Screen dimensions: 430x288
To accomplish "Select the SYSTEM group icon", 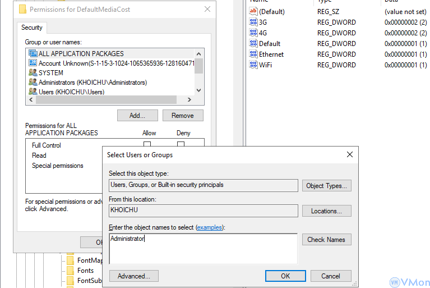I will click(x=33, y=73).
